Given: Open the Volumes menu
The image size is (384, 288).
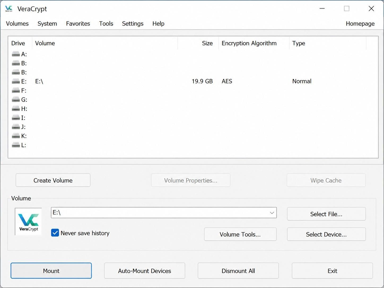Looking at the screenshot, I should coord(17,24).
